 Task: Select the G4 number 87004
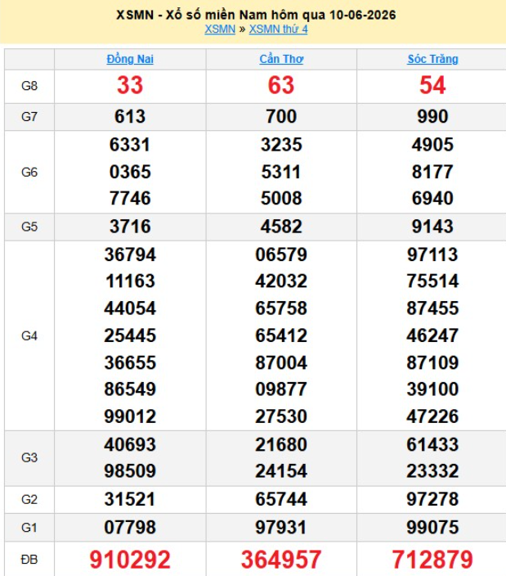[281, 363]
